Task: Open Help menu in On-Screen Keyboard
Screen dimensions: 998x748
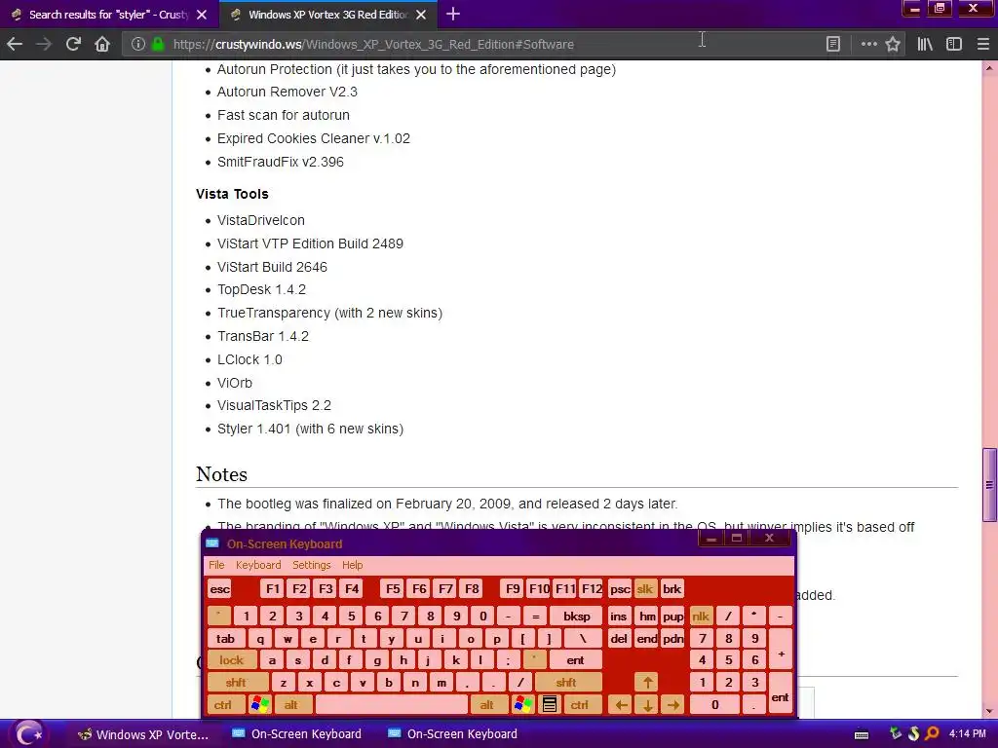Action: (352, 565)
